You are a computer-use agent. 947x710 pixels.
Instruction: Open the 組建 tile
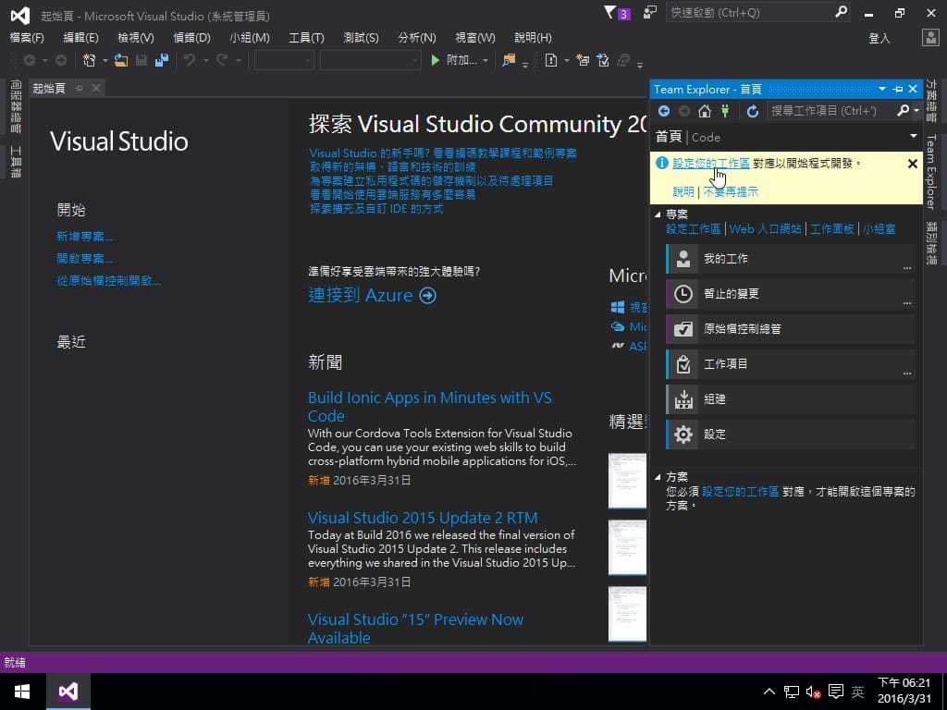click(x=790, y=399)
